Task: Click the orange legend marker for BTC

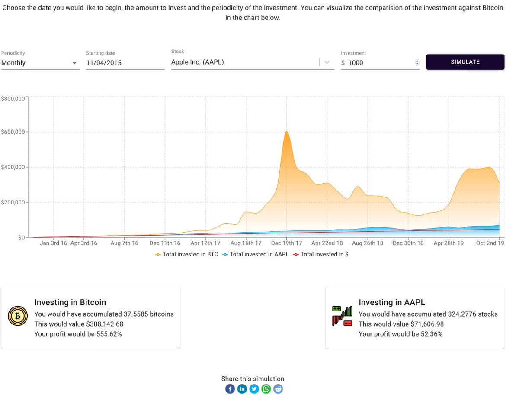Action: point(158,254)
